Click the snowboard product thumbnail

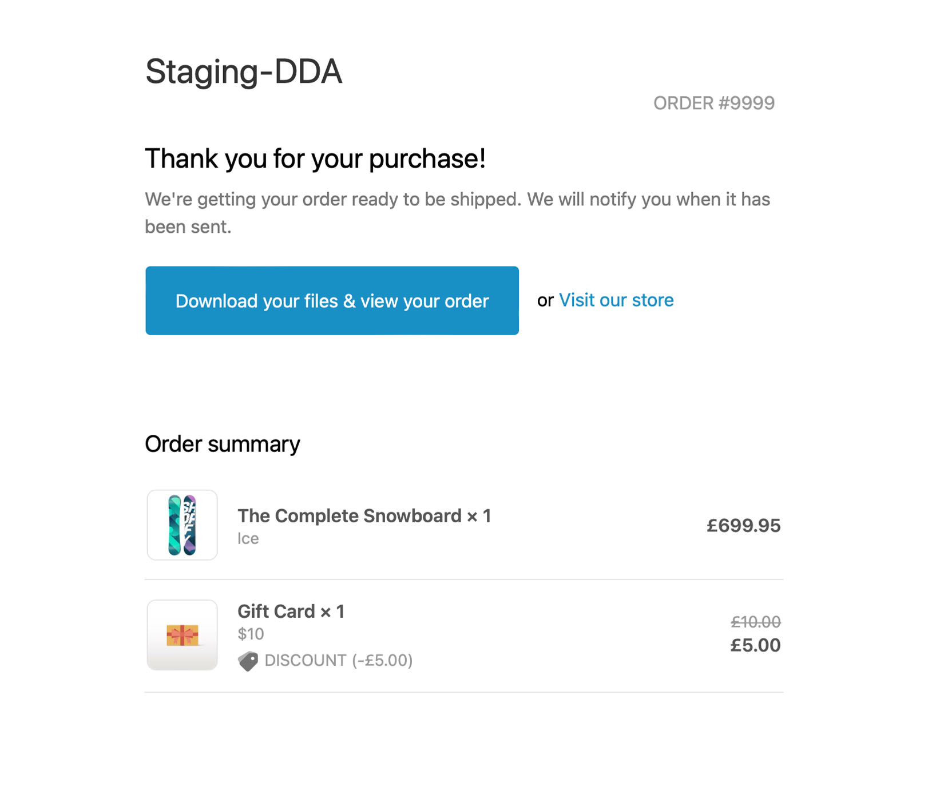[x=182, y=525]
